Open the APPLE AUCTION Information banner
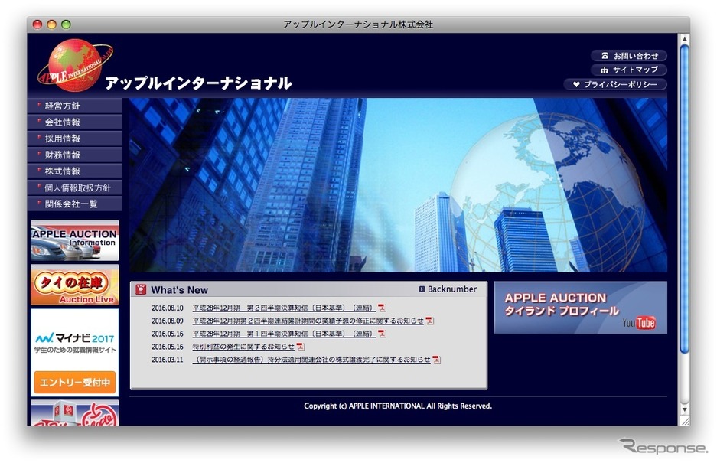This screenshot has height=463, width=717. (x=74, y=240)
